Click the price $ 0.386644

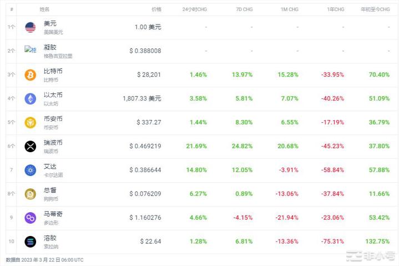[145, 170]
